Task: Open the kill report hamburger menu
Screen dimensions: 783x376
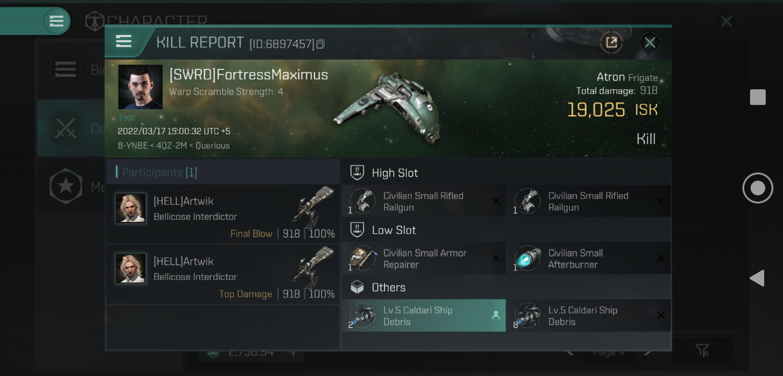Action: point(123,41)
